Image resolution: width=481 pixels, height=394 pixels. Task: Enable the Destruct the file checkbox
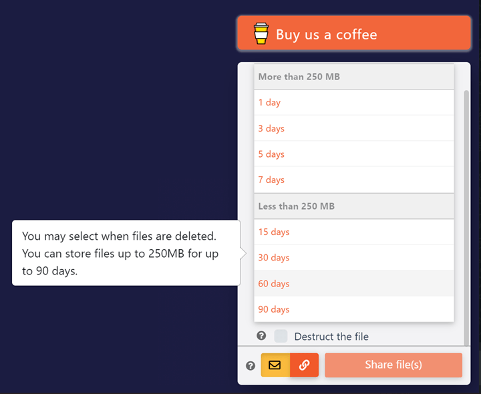281,336
